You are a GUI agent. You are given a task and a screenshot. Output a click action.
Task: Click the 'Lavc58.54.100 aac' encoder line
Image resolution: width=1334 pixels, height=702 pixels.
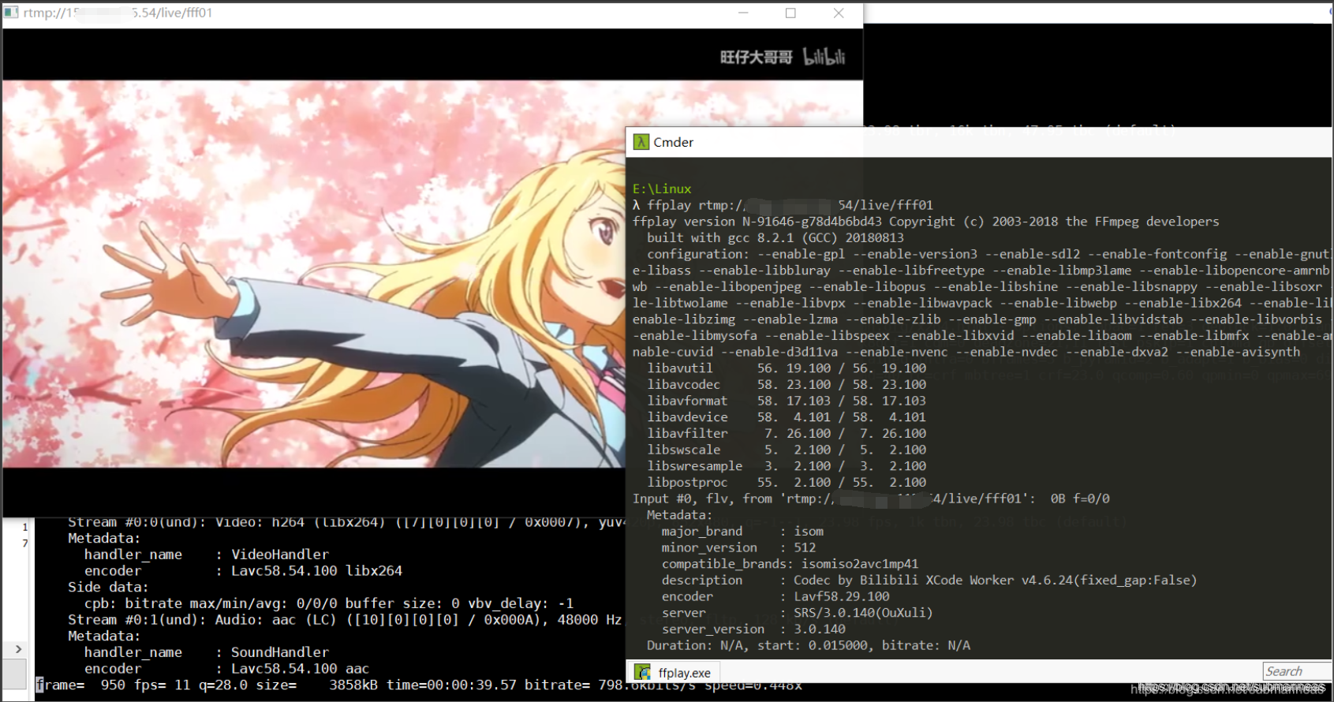coord(226,669)
